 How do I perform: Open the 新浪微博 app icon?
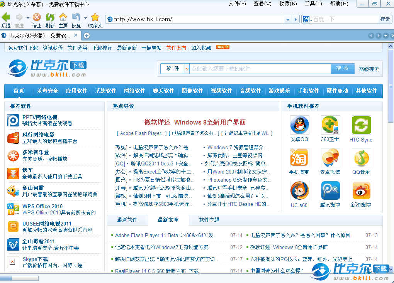click(361, 190)
